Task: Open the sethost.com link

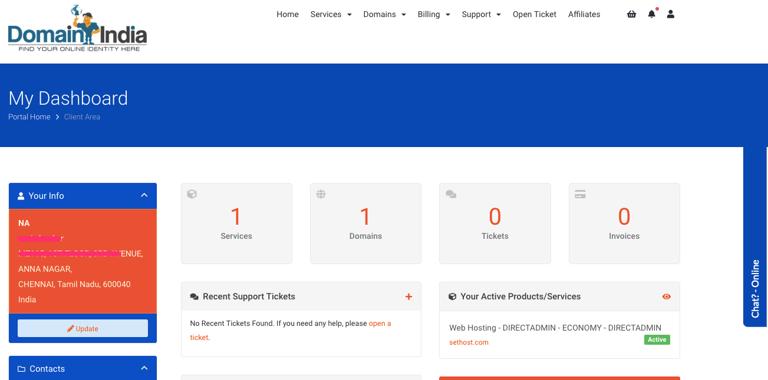Action: [469, 342]
